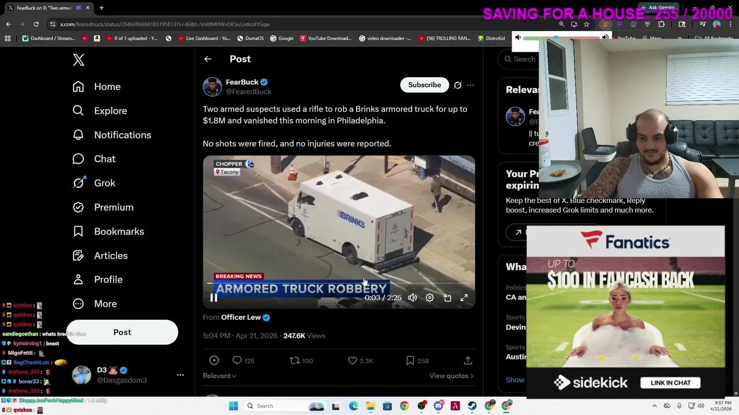Click the Show more link under trends

click(516, 380)
